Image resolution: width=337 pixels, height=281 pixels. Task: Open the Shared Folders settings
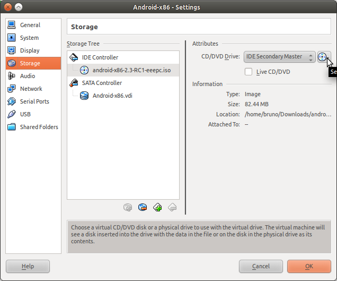point(33,127)
